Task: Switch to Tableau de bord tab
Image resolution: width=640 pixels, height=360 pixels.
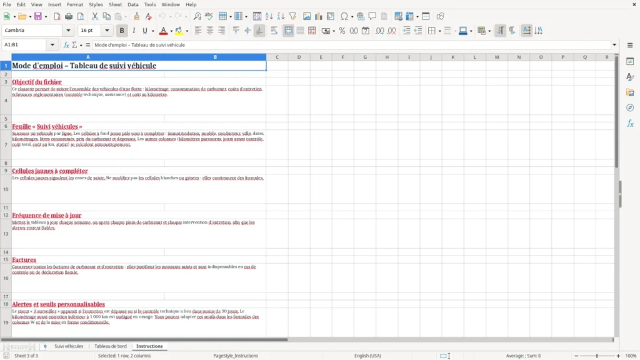Action: click(111, 346)
